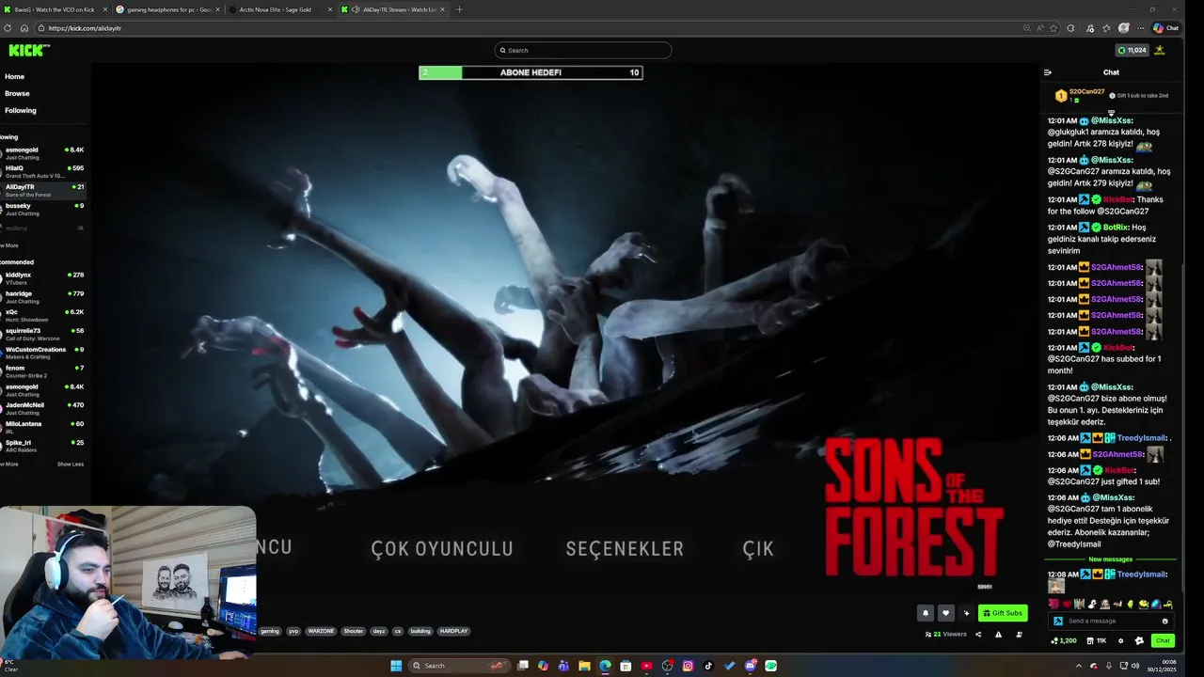The image size is (1204, 677).
Task: Switch to BarisG VOD browser tab
Action: click(x=55, y=9)
